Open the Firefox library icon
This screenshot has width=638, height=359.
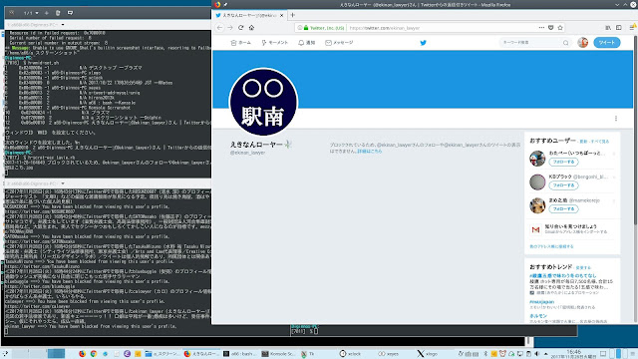click(608, 28)
